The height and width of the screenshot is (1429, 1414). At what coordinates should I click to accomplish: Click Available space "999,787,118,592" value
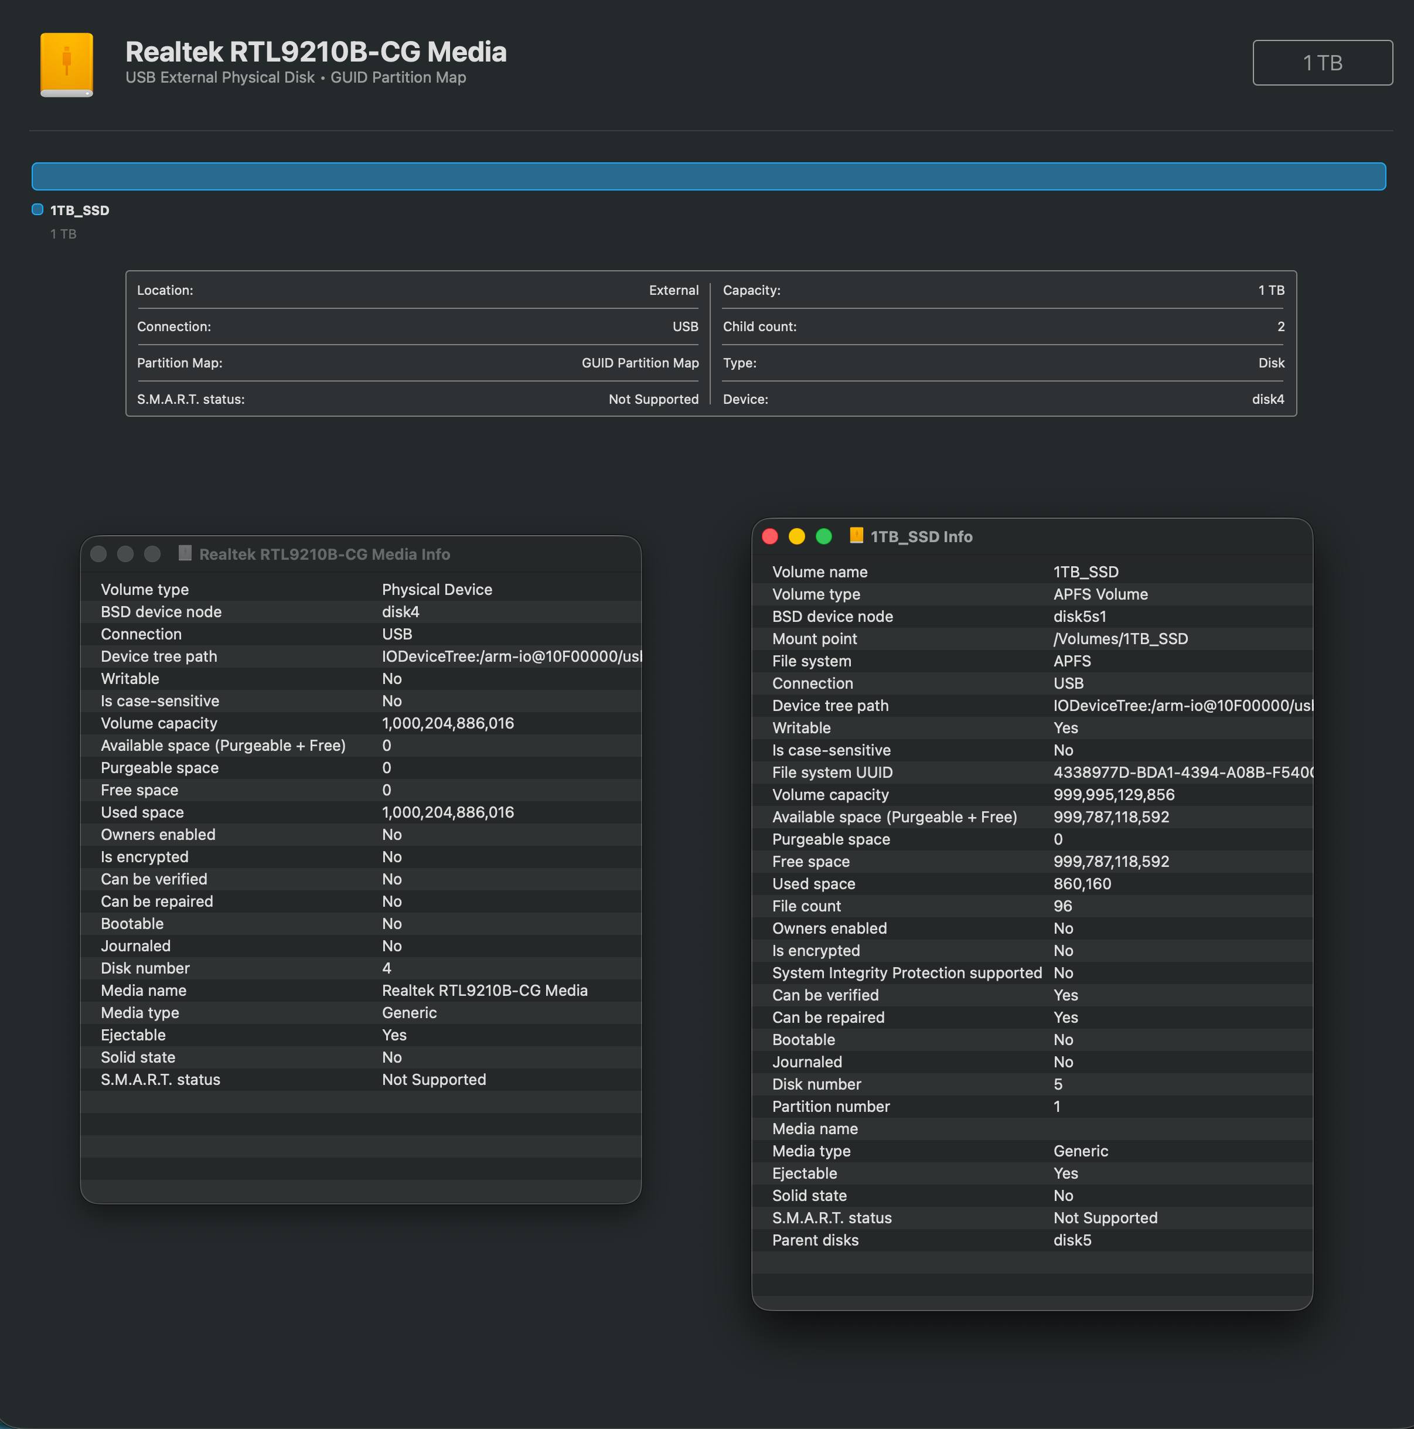tap(1112, 816)
